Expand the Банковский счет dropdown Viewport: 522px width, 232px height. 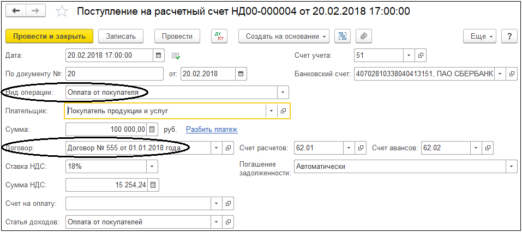pos(500,74)
